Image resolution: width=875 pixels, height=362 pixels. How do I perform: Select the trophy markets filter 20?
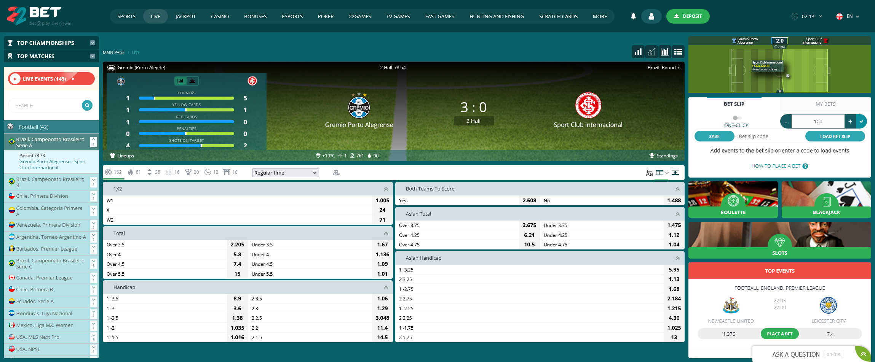192,172
